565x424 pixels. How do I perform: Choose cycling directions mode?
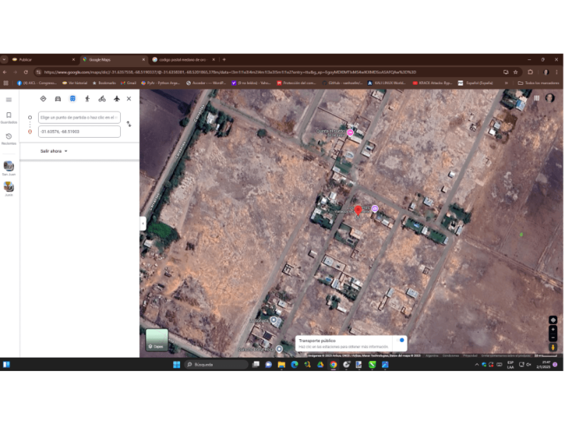[x=102, y=99]
